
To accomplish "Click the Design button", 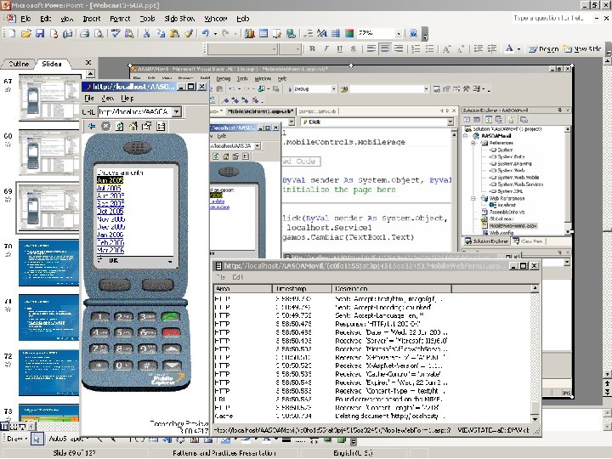I will pyautogui.click(x=544, y=48).
